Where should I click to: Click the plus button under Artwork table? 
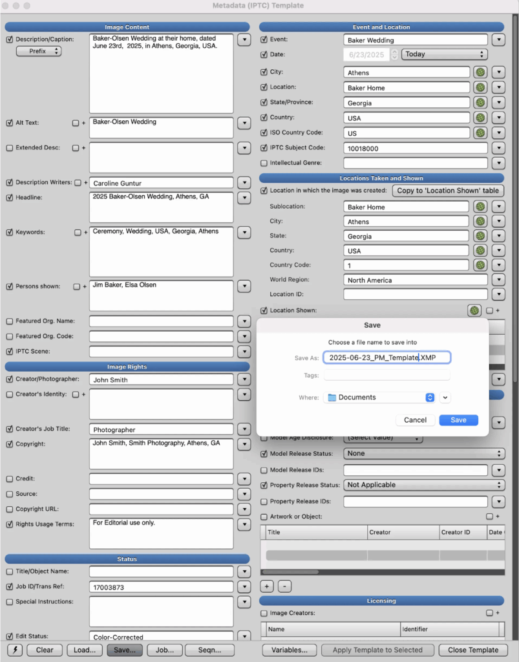(x=267, y=586)
